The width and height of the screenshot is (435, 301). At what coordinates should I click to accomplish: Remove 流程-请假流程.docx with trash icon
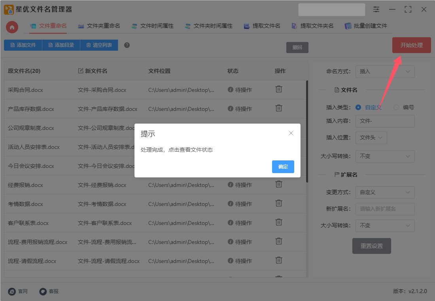279,261
